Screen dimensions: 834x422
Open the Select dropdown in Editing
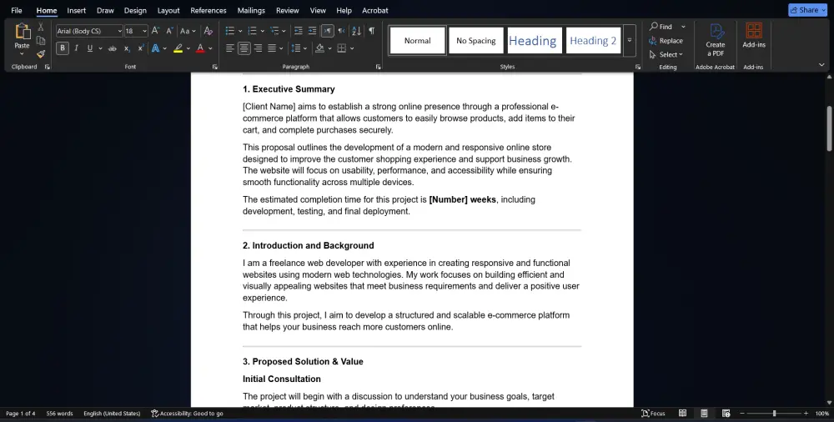tap(666, 54)
